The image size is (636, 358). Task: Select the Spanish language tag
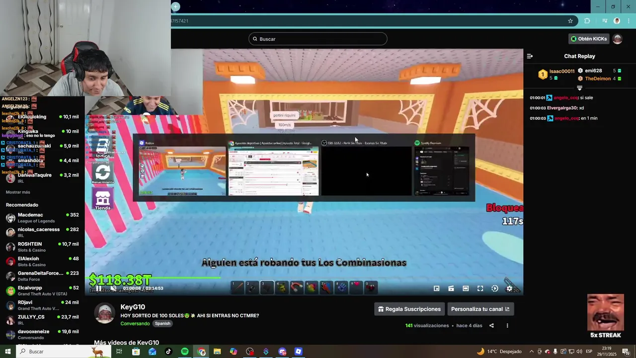162,324
